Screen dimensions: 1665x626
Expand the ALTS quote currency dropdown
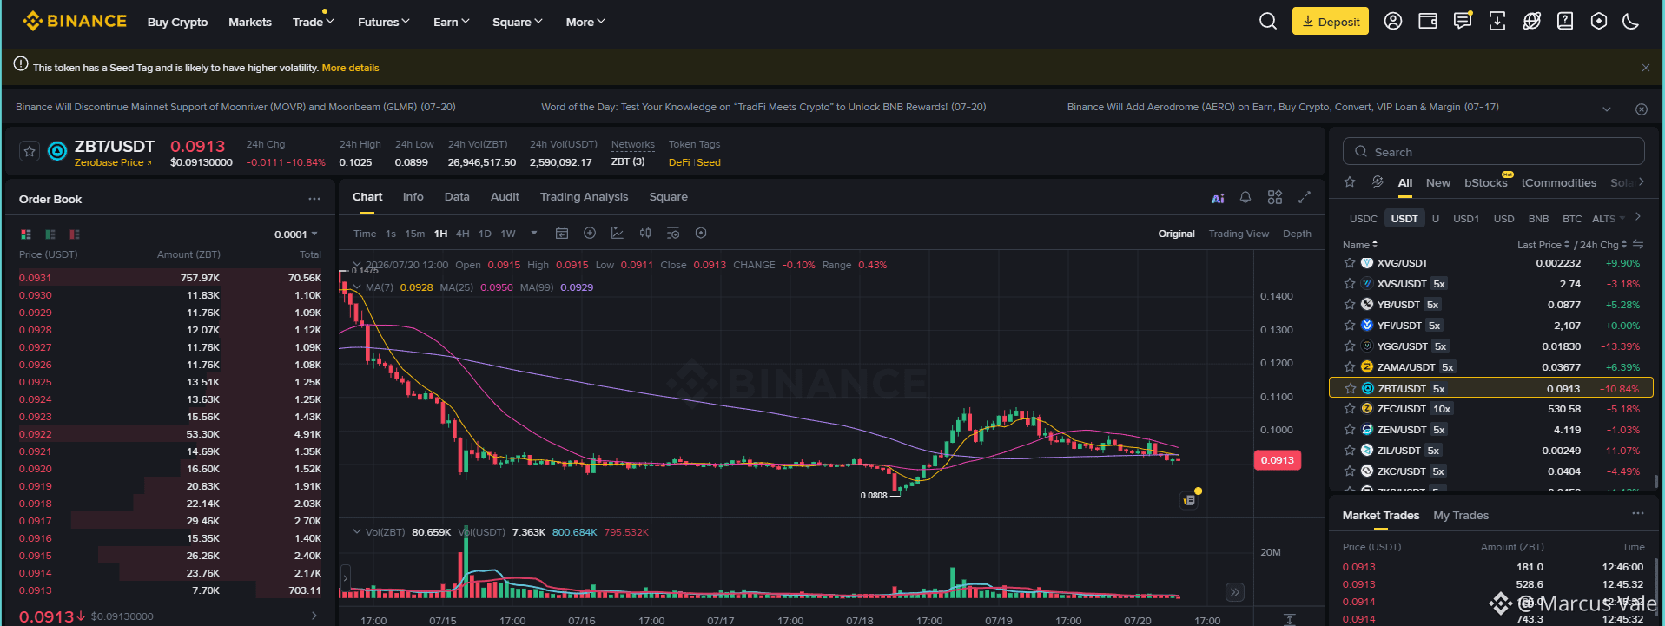[x=1609, y=219]
